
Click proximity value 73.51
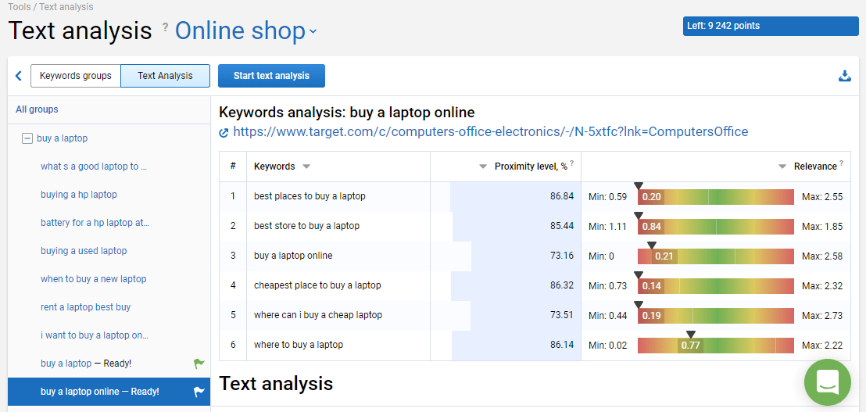point(562,315)
